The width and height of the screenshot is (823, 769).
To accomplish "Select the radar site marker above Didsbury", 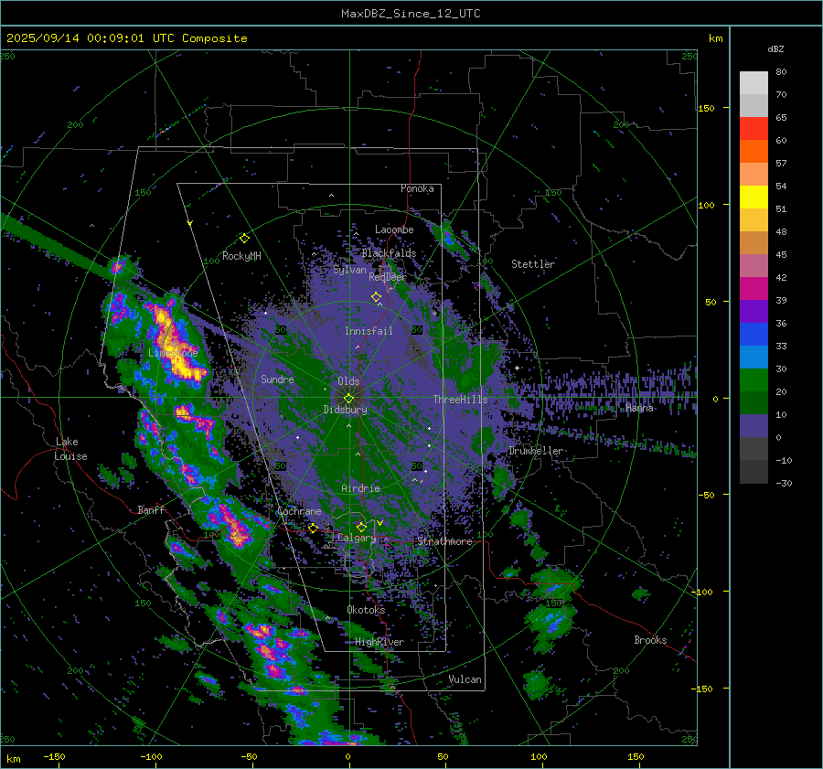I will point(348,399).
